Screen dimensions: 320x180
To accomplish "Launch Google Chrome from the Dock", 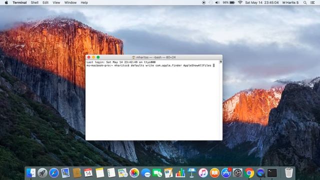I will tap(249, 173).
